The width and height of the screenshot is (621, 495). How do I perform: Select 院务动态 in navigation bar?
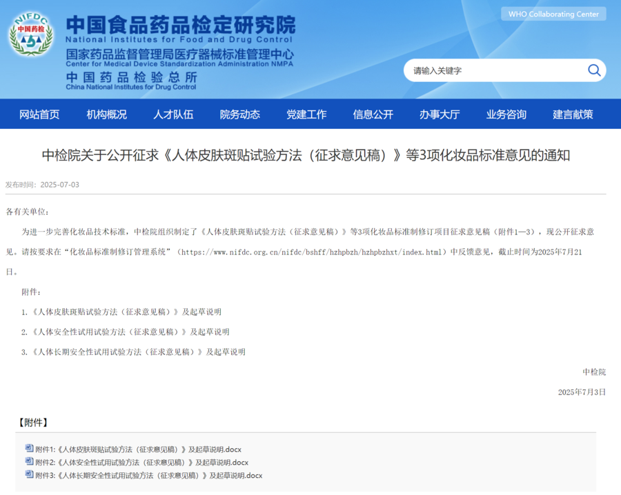239,114
